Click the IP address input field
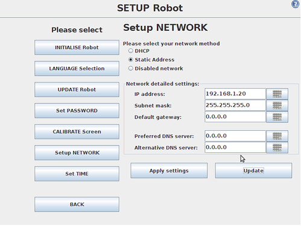Screen dimensions: 301x226 235,94
